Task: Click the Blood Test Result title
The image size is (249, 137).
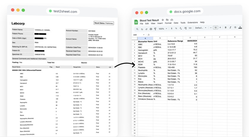Action: [x=149, y=20]
